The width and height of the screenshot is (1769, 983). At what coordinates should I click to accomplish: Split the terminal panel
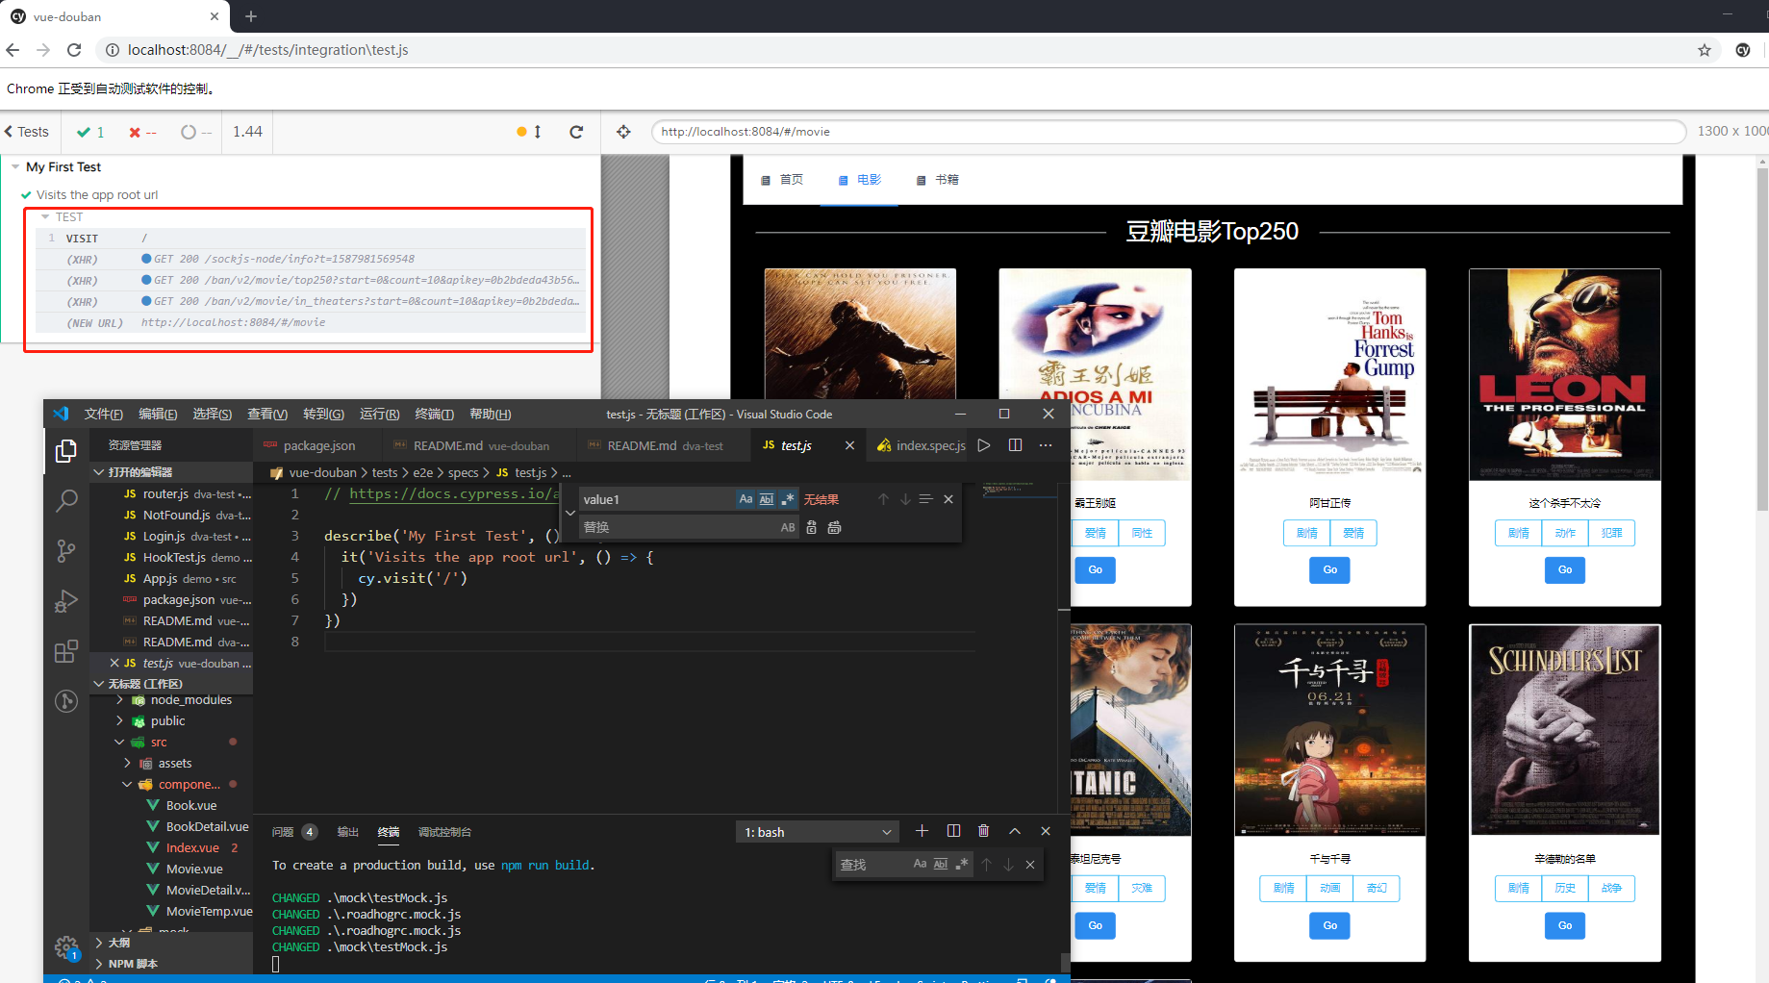[x=953, y=831]
